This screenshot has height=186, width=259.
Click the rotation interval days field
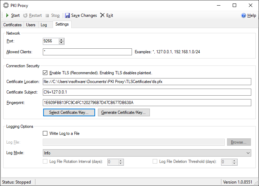point(113,162)
